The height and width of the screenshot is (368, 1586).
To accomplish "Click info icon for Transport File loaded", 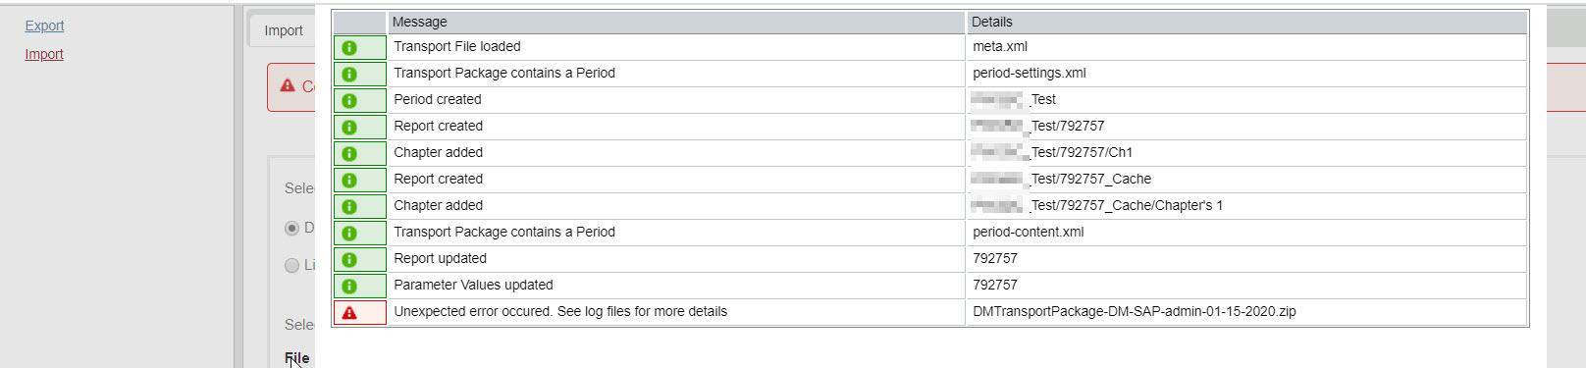I will 349,47.
